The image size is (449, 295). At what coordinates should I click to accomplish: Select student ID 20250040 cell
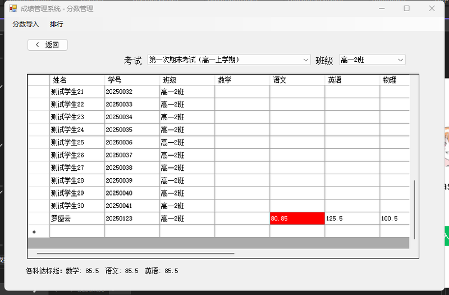[x=132, y=193]
